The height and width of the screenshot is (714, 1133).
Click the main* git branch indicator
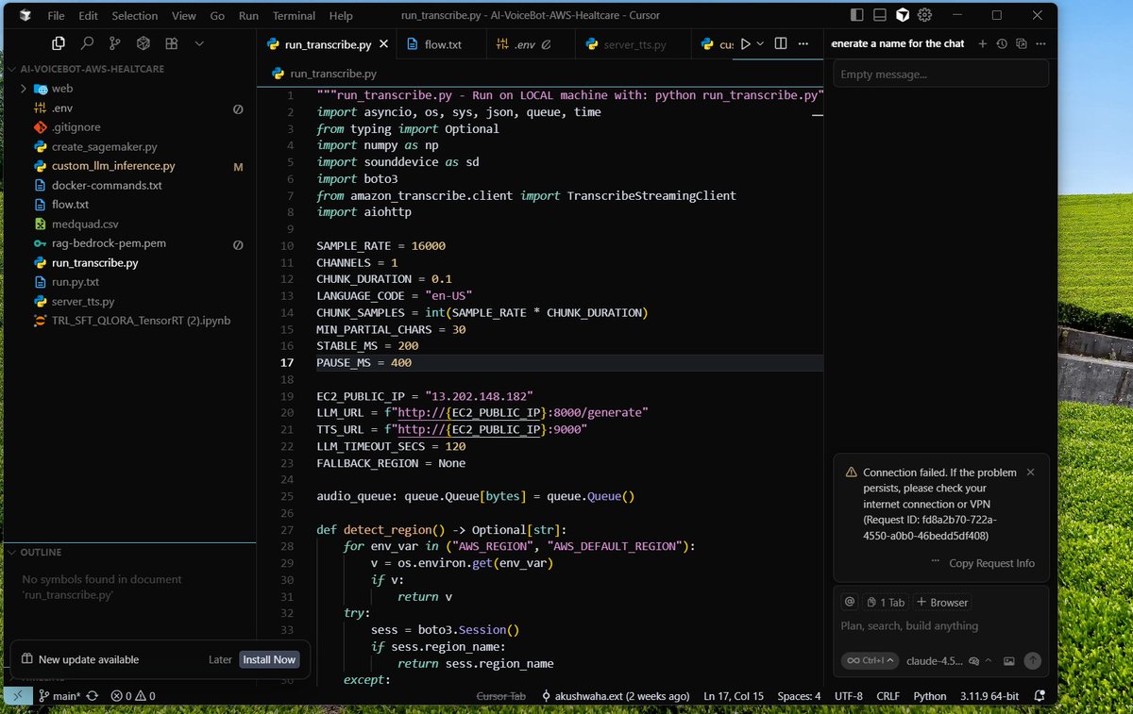(x=59, y=696)
